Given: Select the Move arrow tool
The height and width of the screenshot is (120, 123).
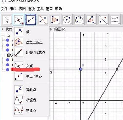Looking at the screenshot, I should click(6, 20).
